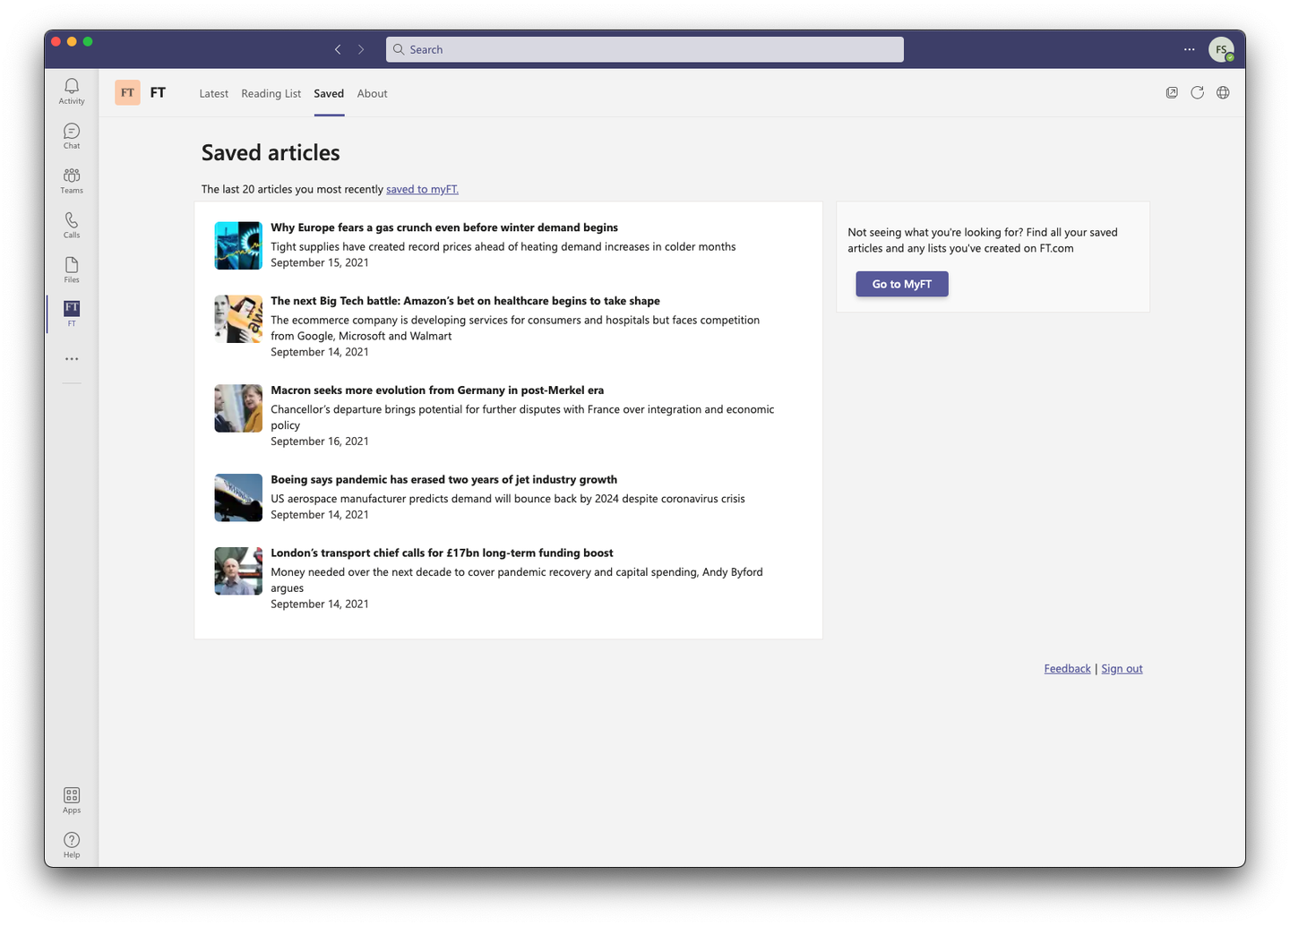This screenshot has height=926, width=1290.
Task: Open Files in the sidebar
Action: (72, 269)
